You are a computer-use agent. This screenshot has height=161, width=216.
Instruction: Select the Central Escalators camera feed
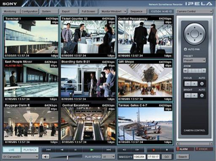88,124
